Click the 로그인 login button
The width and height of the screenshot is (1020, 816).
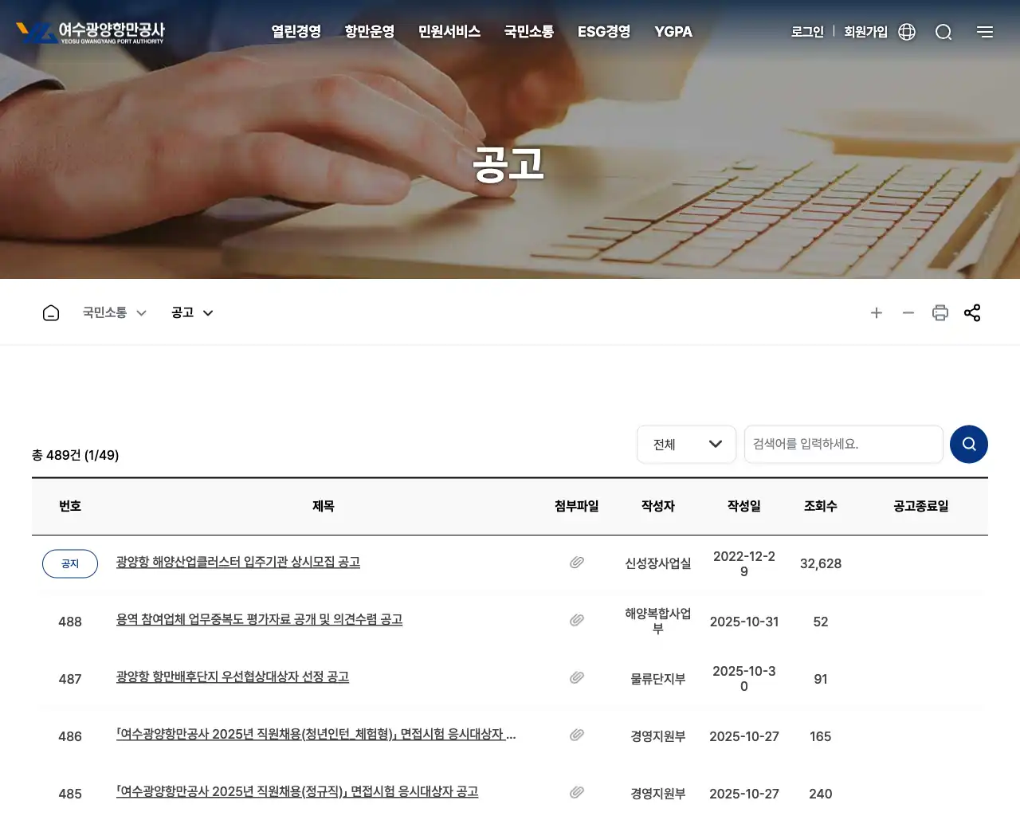[x=807, y=32]
